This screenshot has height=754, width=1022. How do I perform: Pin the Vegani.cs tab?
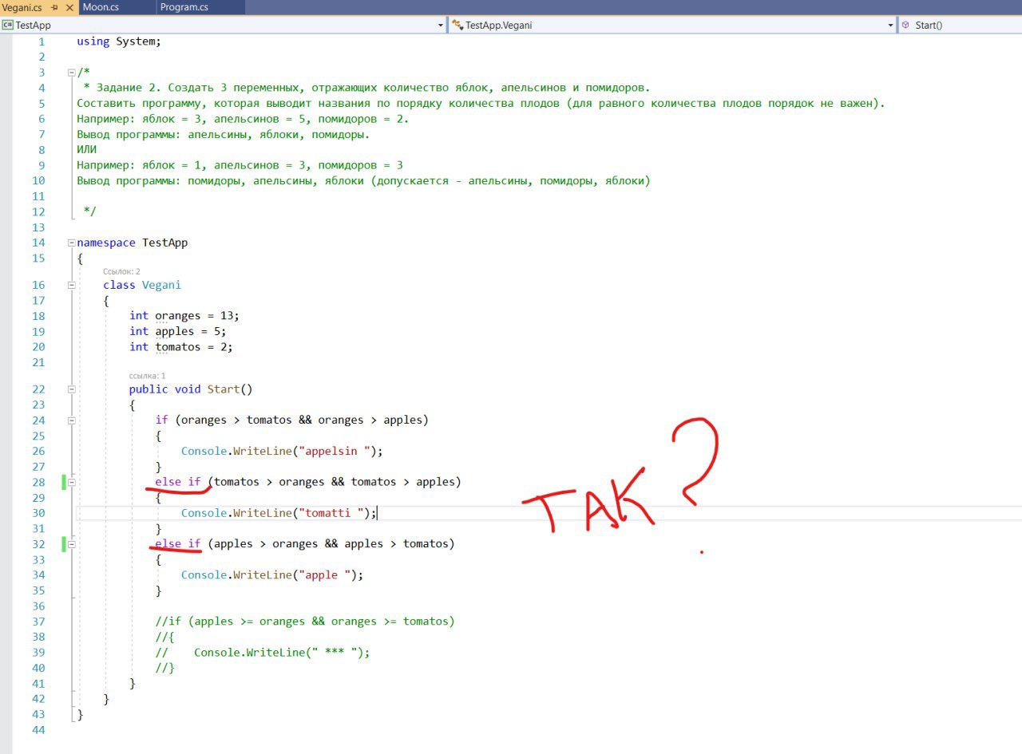(x=55, y=7)
